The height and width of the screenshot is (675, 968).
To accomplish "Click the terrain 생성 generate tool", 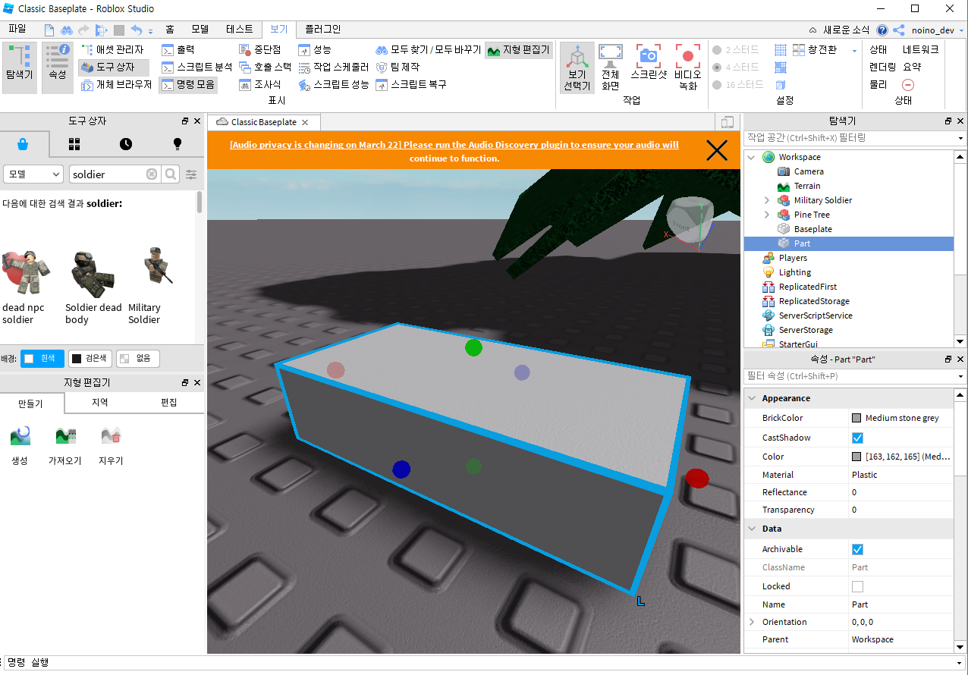I will coord(20,446).
